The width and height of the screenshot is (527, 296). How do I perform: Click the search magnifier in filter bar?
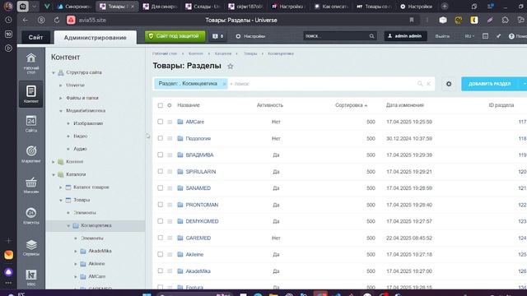420,84
